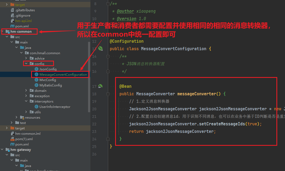Viewport: 285px width, 171px height.
Task: Fold the JSON converter comment at line 14
Action: [108, 56]
